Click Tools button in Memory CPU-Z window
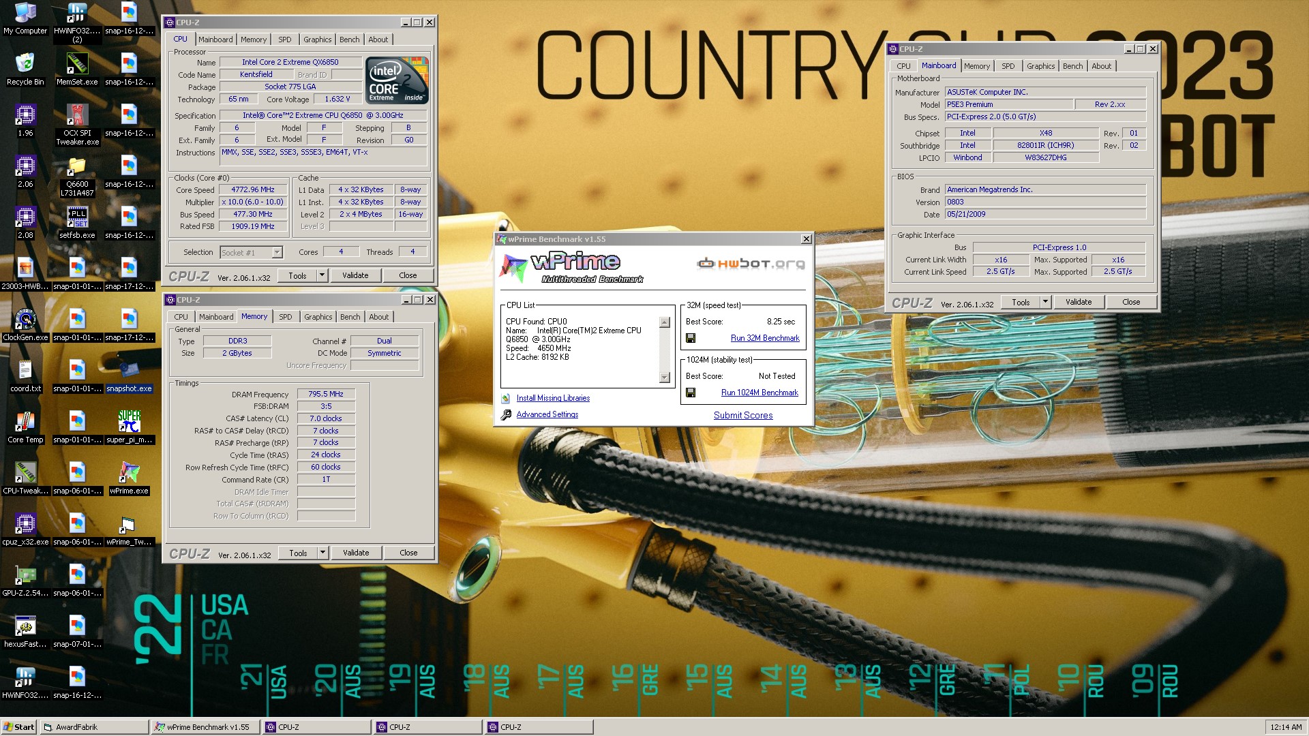The image size is (1309, 736). [x=298, y=553]
